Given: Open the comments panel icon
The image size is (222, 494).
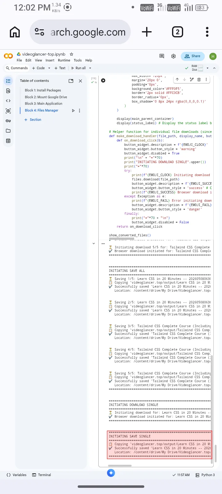Looking at the screenshot, I should coord(162,56).
